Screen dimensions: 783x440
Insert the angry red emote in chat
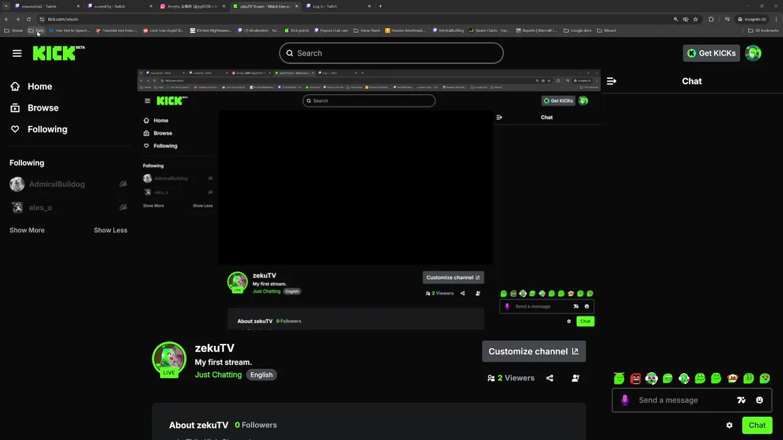pos(636,379)
